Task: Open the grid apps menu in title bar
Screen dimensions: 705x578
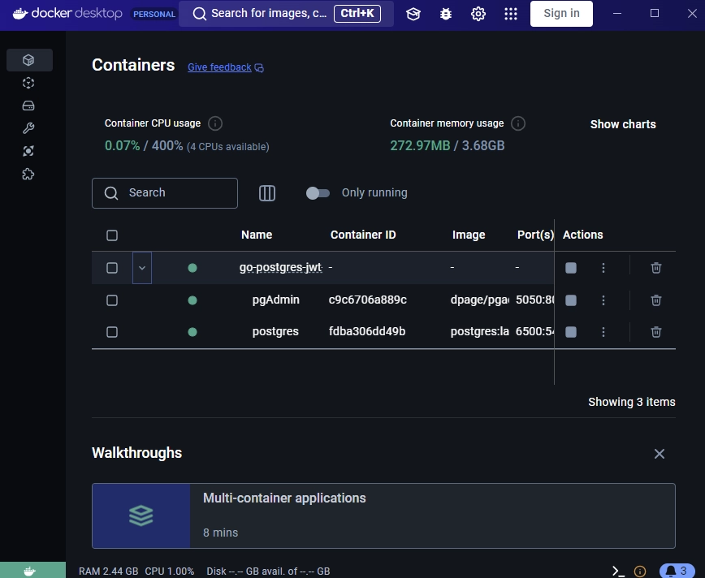Action: coord(510,14)
